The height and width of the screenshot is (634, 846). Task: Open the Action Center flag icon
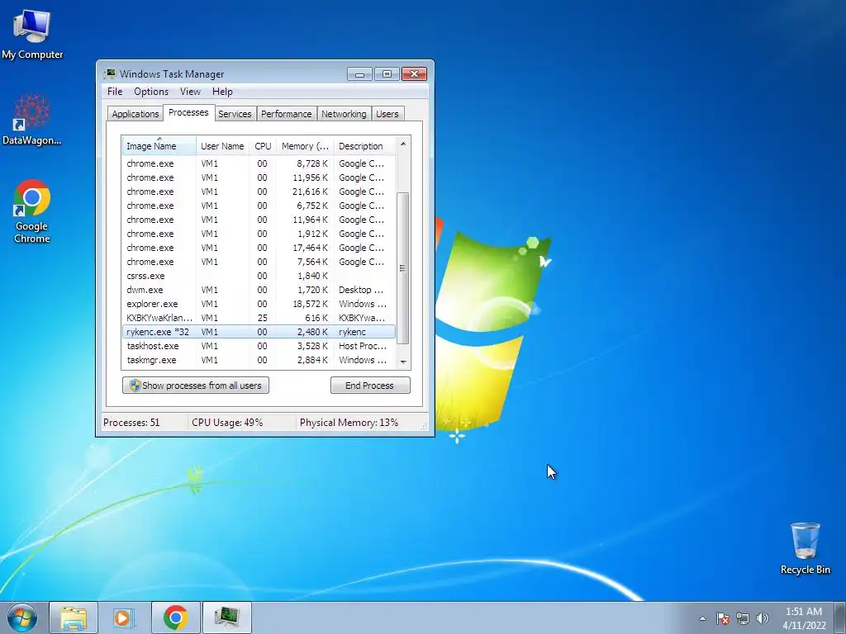(x=722, y=618)
